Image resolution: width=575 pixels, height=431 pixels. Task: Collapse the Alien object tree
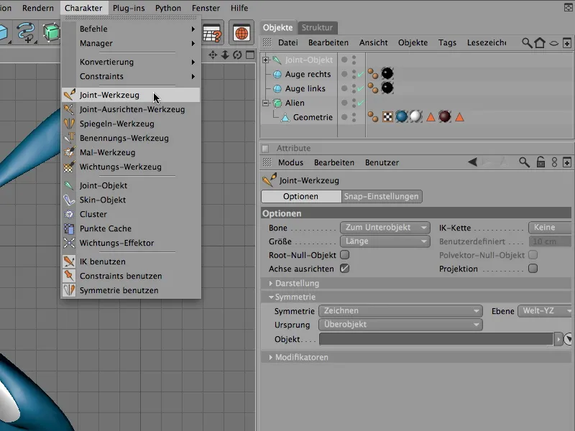point(265,103)
